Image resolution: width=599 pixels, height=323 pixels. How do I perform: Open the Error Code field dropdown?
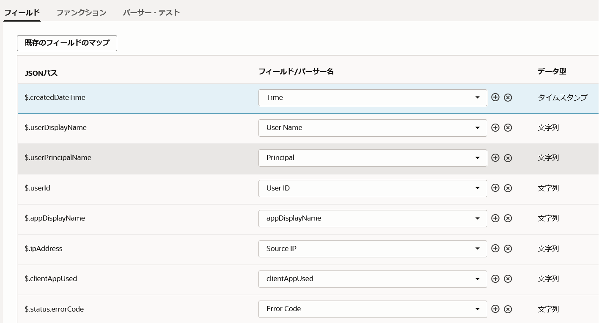click(x=373, y=309)
